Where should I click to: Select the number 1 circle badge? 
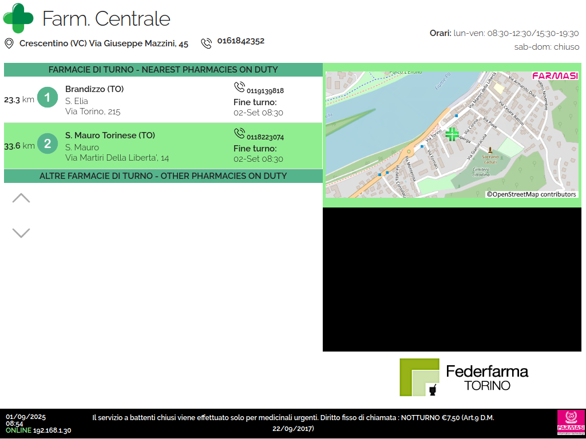coord(47,98)
